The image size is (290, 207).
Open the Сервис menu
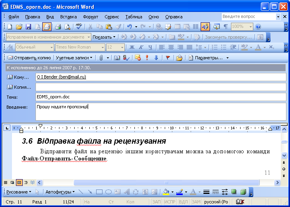pos(112,17)
